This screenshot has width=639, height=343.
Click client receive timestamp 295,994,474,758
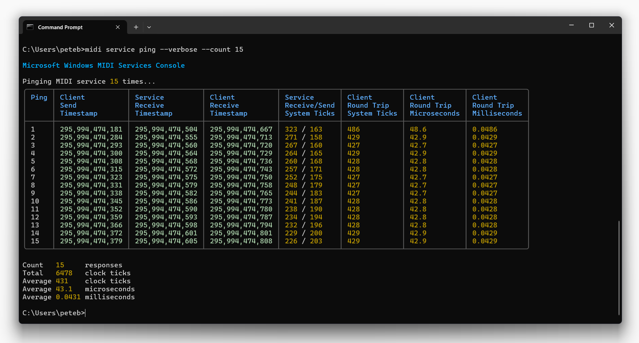pos(241,185)
